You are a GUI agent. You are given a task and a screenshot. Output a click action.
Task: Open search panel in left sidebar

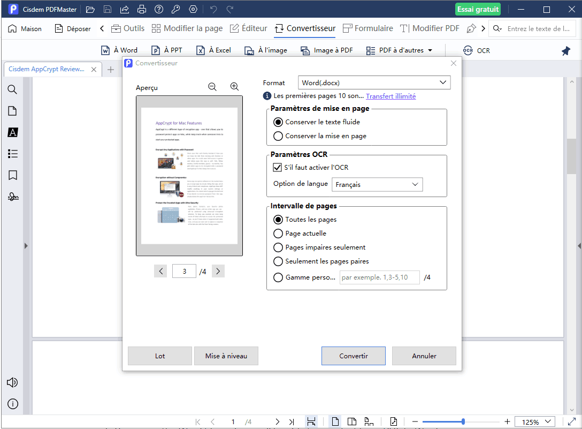coord(12,89)
